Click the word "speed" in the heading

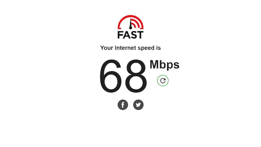(146, 48)
